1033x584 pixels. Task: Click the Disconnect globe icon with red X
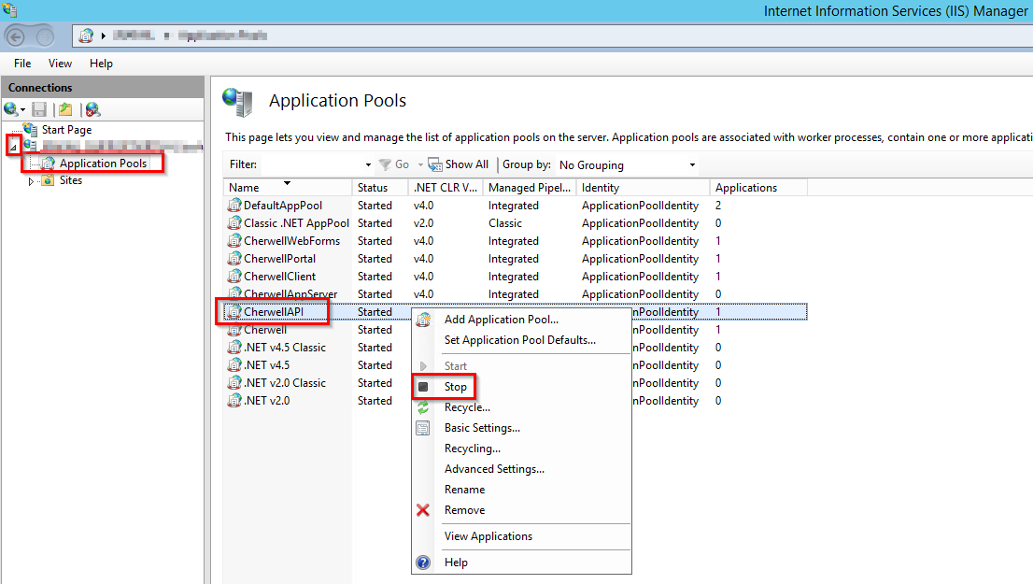pyautogui.click(x=91, y=109)
